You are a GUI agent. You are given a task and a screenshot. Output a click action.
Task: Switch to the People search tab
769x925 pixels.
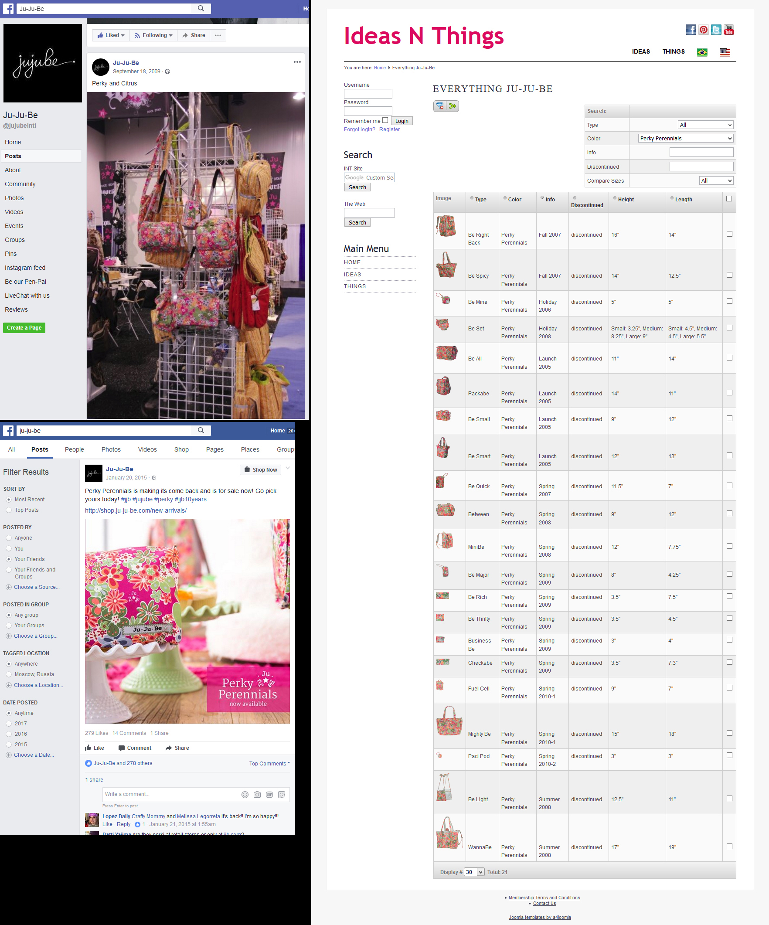coord(75,449)
